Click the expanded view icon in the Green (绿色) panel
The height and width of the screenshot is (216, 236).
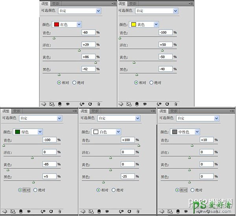pyautogui.click(x=13, y=211)
